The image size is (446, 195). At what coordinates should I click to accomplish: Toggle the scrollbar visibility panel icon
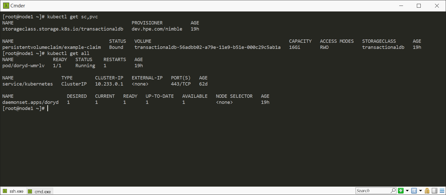click(434, 191)
